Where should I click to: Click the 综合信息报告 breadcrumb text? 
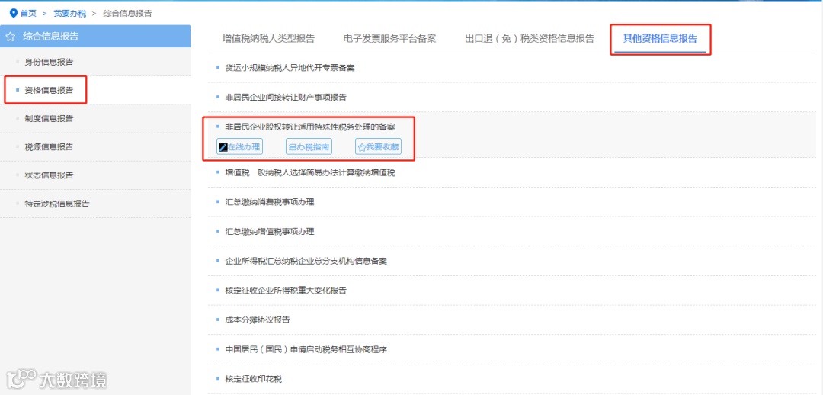coord(127,14)
